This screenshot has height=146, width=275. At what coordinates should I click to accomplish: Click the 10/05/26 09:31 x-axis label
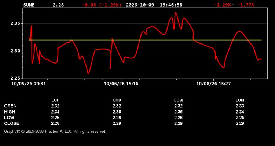[29, 84]
